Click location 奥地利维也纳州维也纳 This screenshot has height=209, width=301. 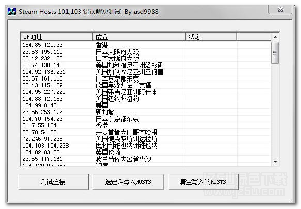click(126, 146)
